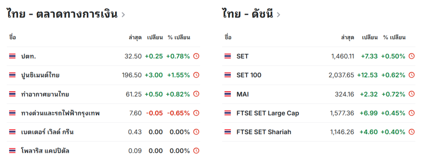Click the clock icon beside ปูนซิเมนต์ไทย
422x157 pixels.
coord(196,75)
